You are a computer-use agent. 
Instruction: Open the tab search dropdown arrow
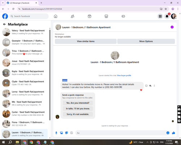click(x=3, y=3)
